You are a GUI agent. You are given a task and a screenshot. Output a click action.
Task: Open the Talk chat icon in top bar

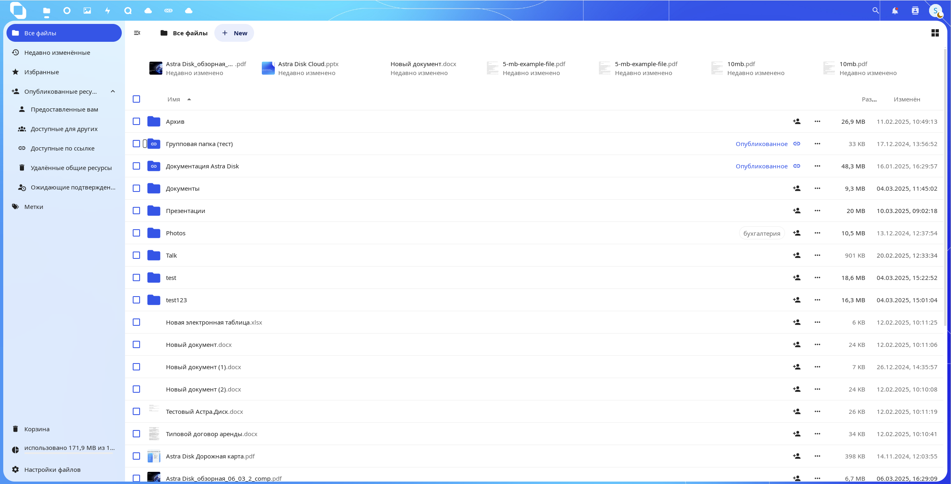[128, 11]
